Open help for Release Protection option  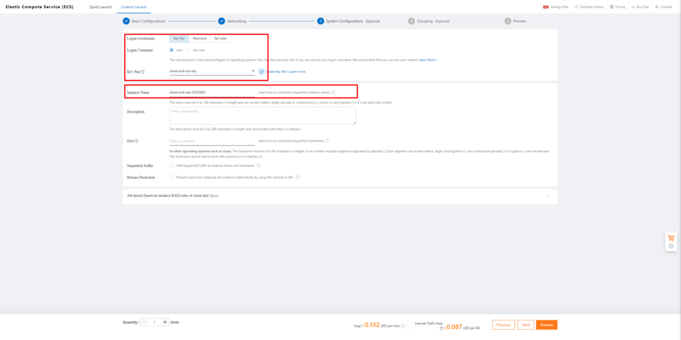click(298, 177)
